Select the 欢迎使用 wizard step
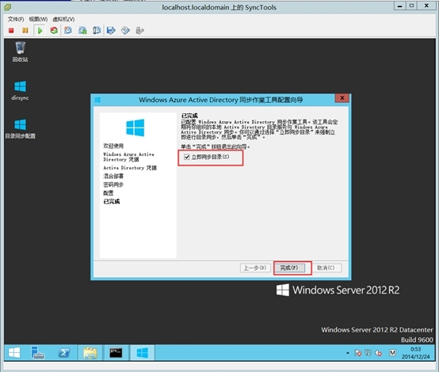Screen dimensions: 439x372 coord(113,146)
